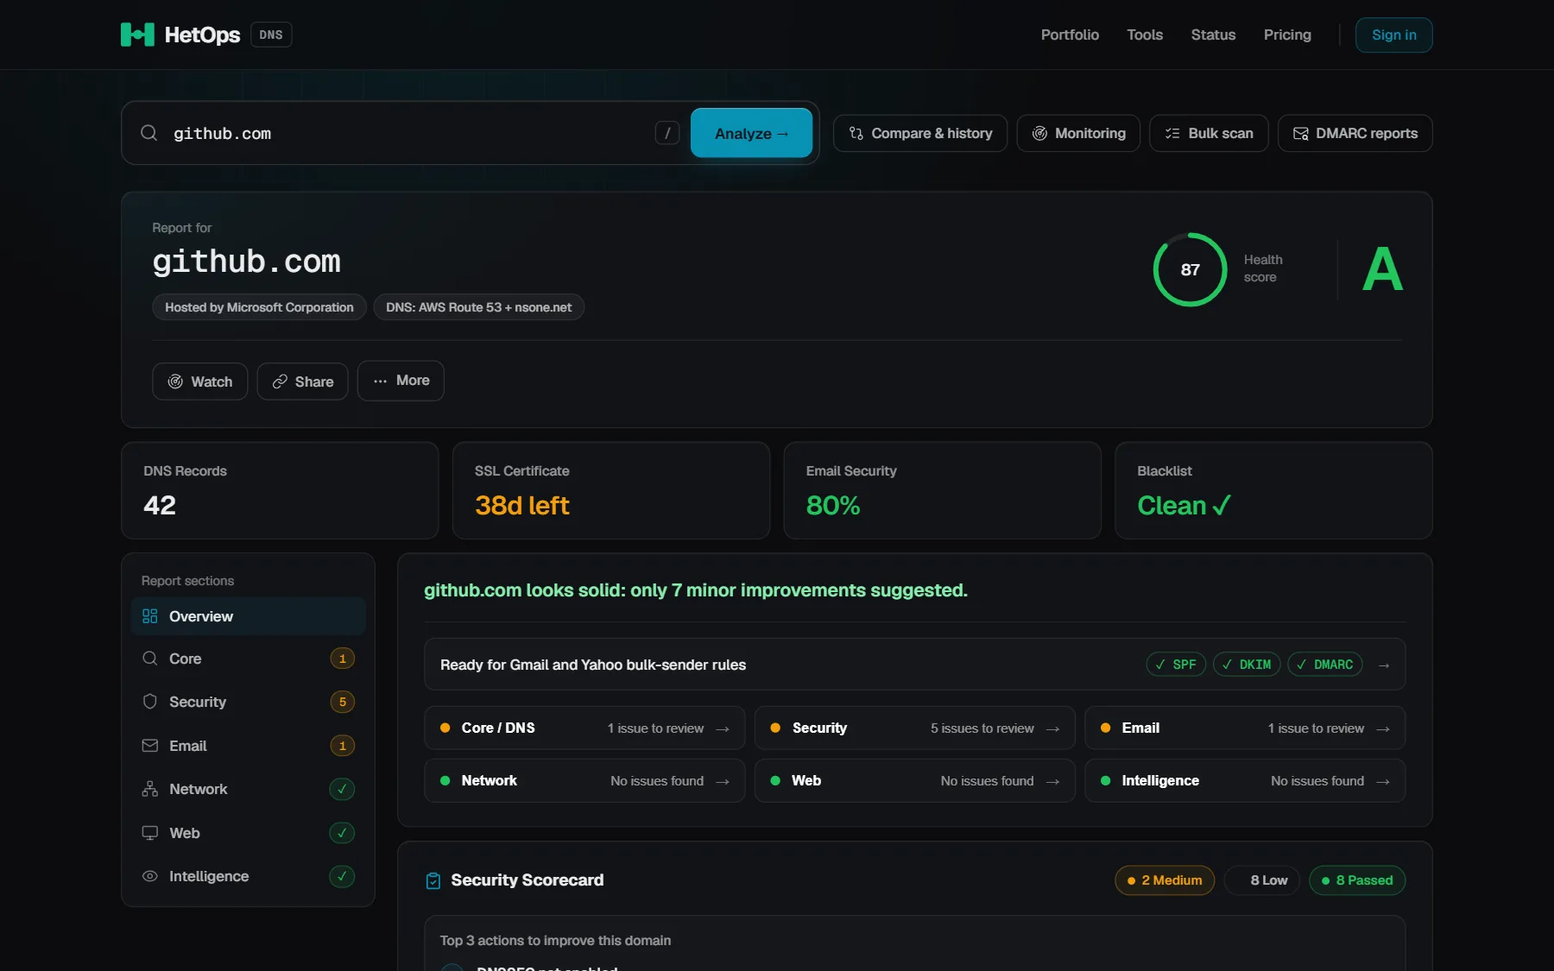Click the Sign in button
1554x971 pixels.
(1393, 35)
